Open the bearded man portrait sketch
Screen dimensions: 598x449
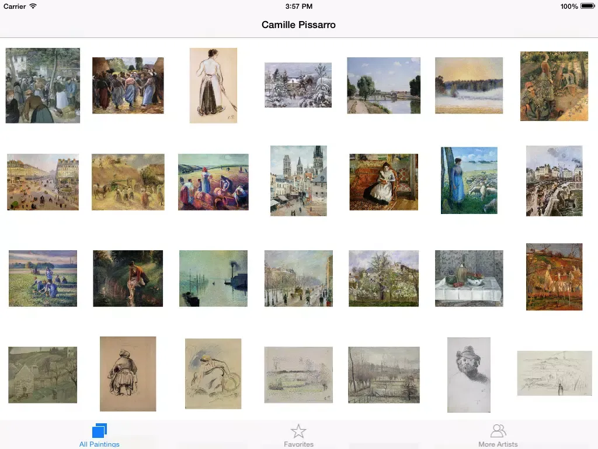coord(469,375)
